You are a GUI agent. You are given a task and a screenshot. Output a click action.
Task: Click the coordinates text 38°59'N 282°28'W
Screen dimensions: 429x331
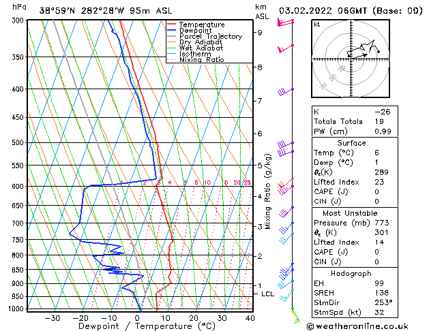click(82, 11)
